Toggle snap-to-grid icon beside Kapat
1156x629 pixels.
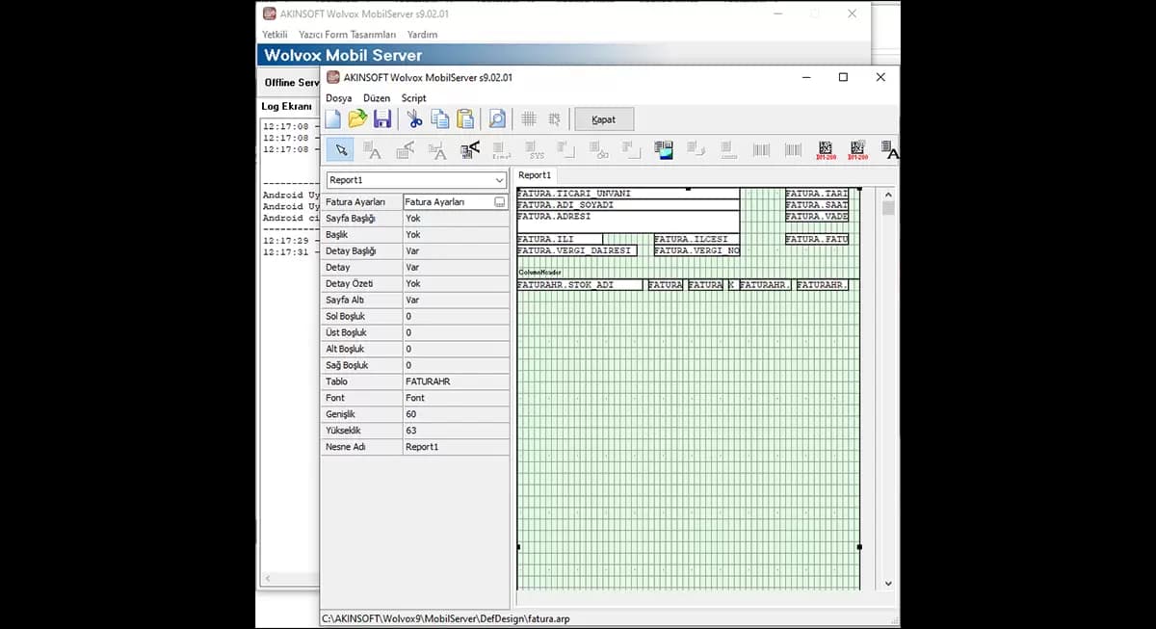tap(554, 119)
